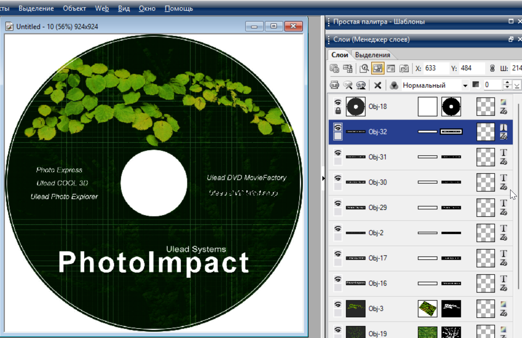The image size is (522, 338).
Task: Select the Слои tab
Action: 340,55
